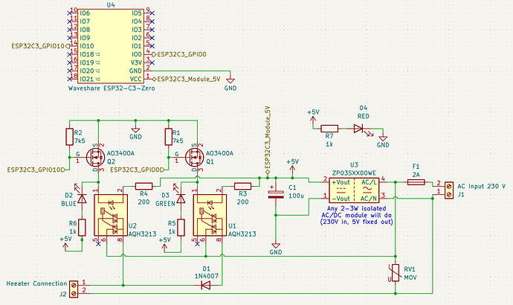Click the RV1 MOV varistor symbol
The height and width of the screenshot is (305, 513).
[396, 273]
